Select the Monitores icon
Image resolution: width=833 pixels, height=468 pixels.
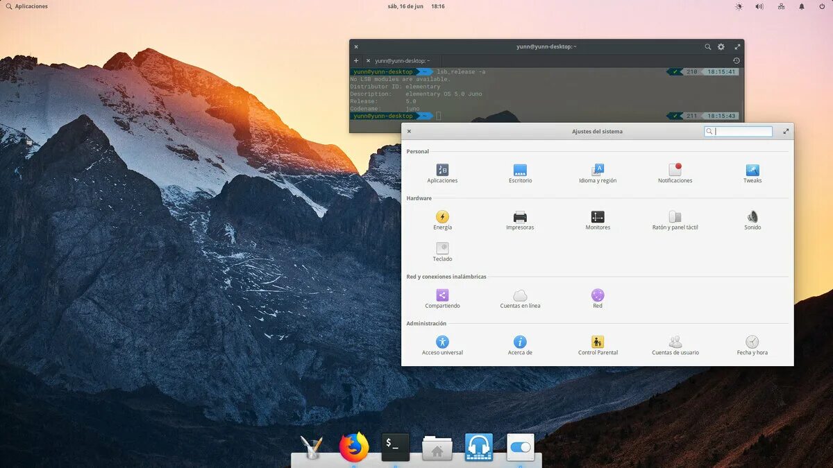coord(597,218)
